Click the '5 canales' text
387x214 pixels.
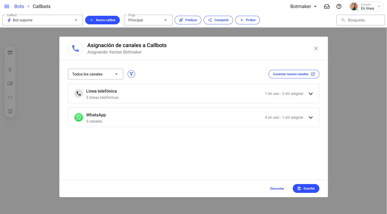pos(94,121)
